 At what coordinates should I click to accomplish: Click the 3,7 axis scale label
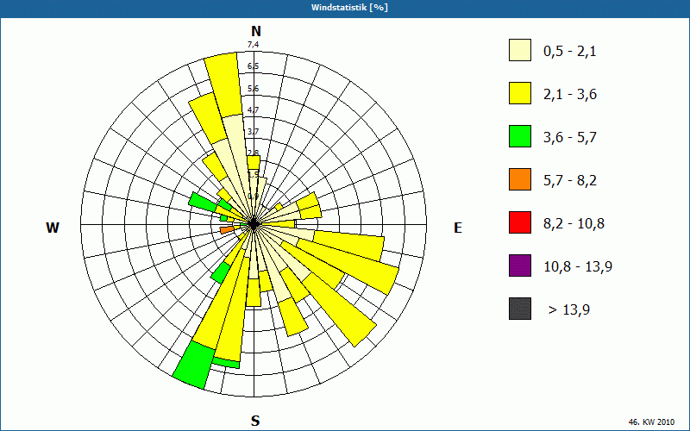253,132
